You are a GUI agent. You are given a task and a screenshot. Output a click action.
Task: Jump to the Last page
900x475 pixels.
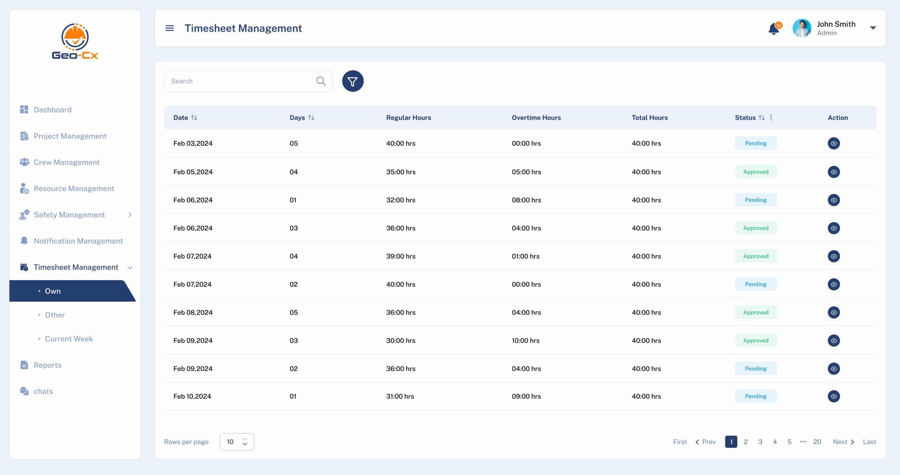coord(869,442)
